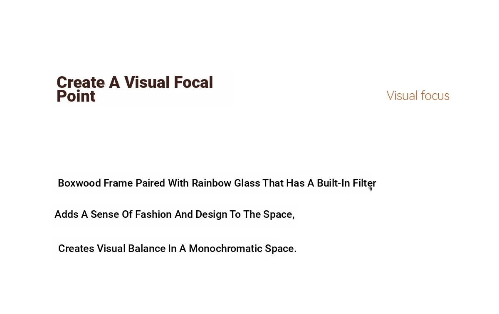This screenshot has height=314, width=499.
Task: Click the orange "Visual focus" label
Action: pos(418,96)
